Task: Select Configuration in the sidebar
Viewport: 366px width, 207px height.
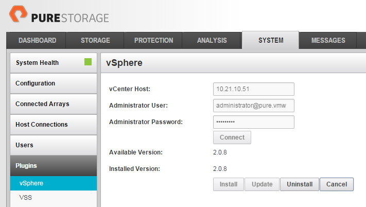Action: 54,83
